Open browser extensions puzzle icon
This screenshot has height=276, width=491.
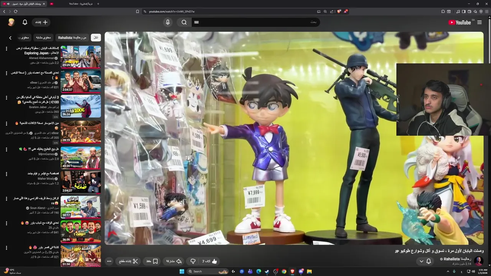pyautogui.click(x=443, y=11)
